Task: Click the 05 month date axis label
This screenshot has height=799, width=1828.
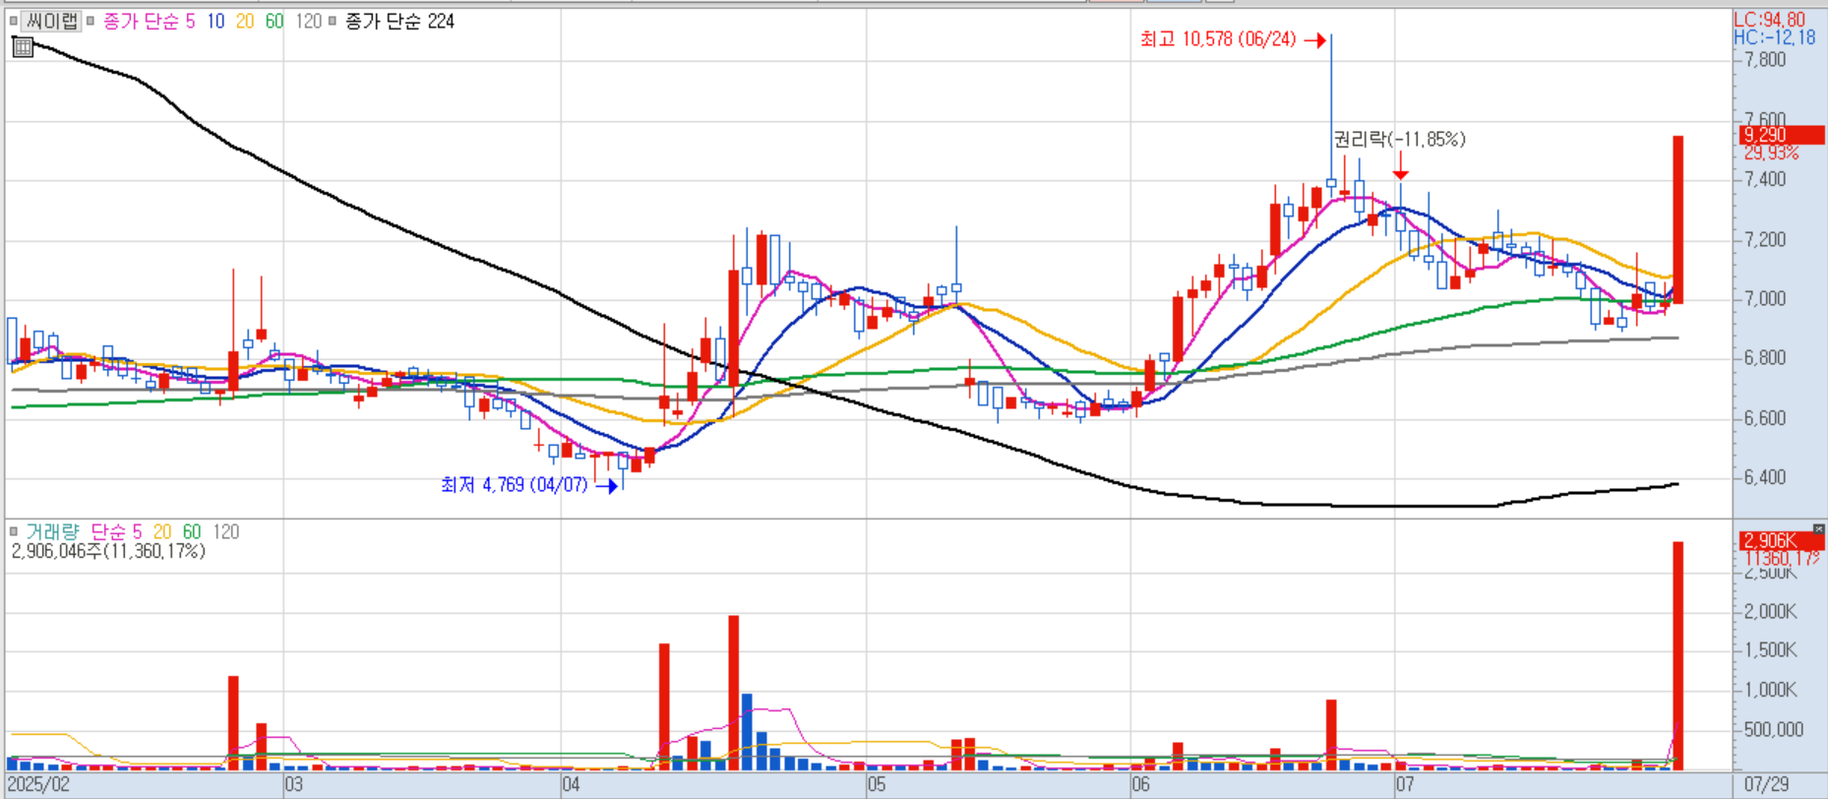Action: [876, 784]
